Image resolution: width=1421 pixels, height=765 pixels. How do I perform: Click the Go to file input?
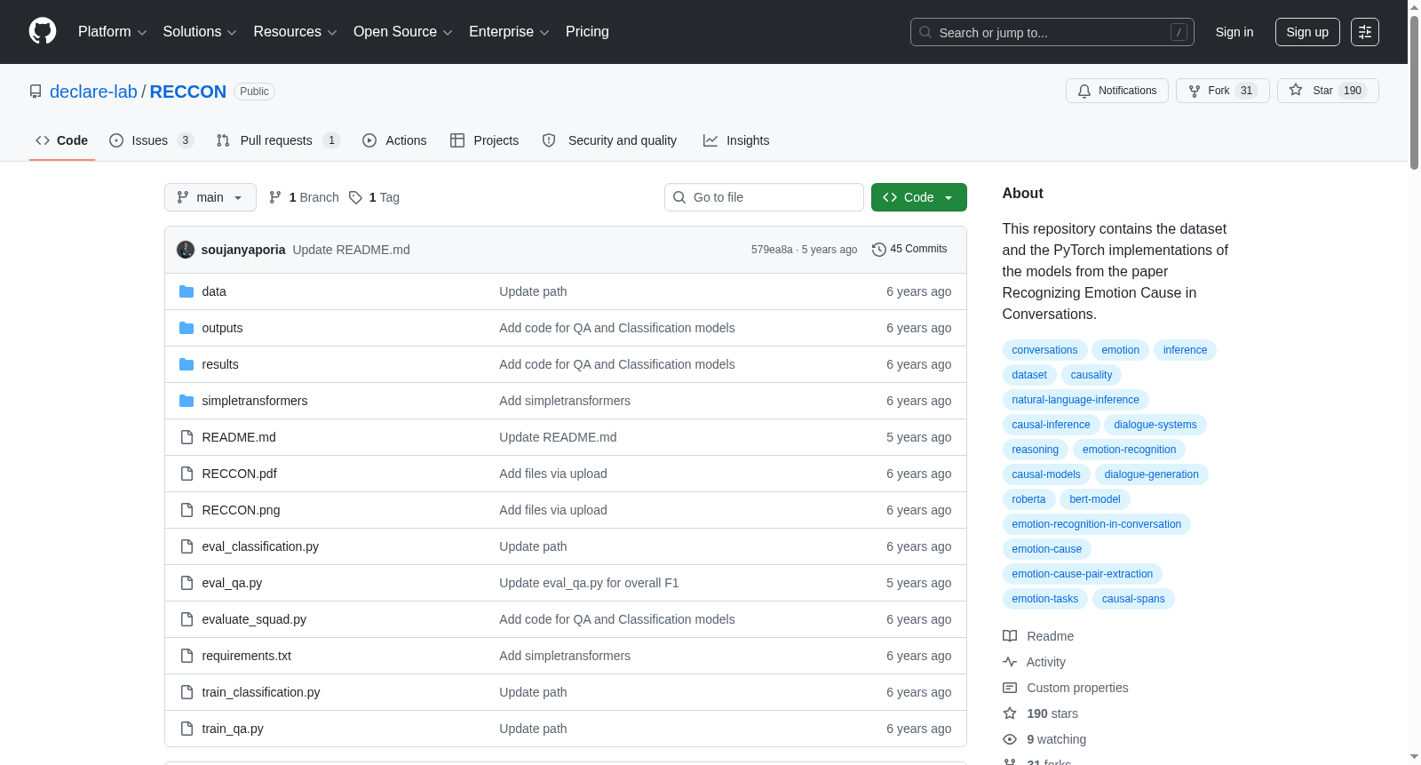tap(764, 197)
